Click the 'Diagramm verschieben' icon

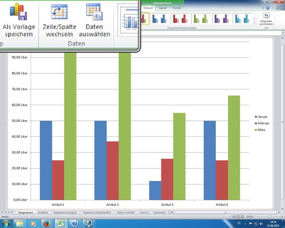pyautogui.click(x=266, y=15)
